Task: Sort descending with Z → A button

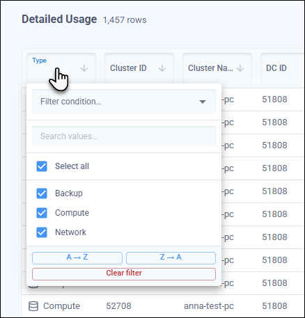Action: point(171,258)
